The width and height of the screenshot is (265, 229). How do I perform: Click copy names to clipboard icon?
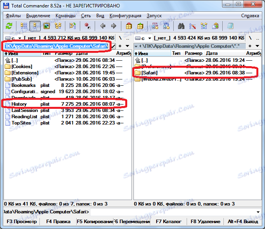(x=215, y=26)
